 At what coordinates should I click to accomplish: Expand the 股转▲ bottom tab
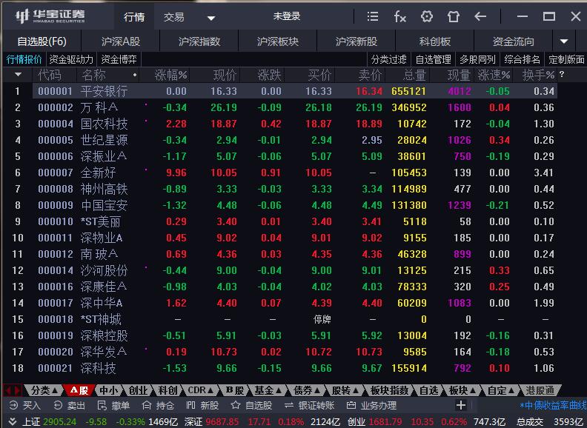coord(345,390)
